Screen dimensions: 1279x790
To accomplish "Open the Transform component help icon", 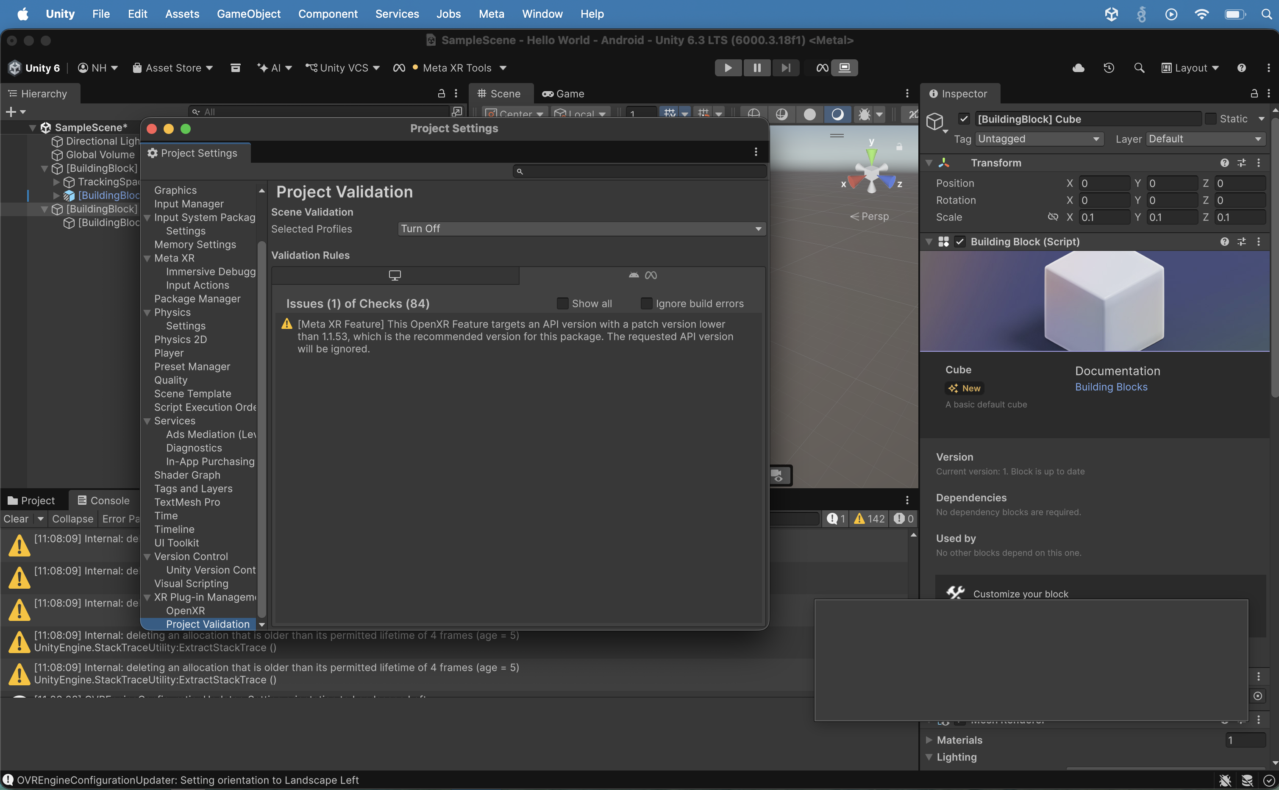I will [1224, 163].
